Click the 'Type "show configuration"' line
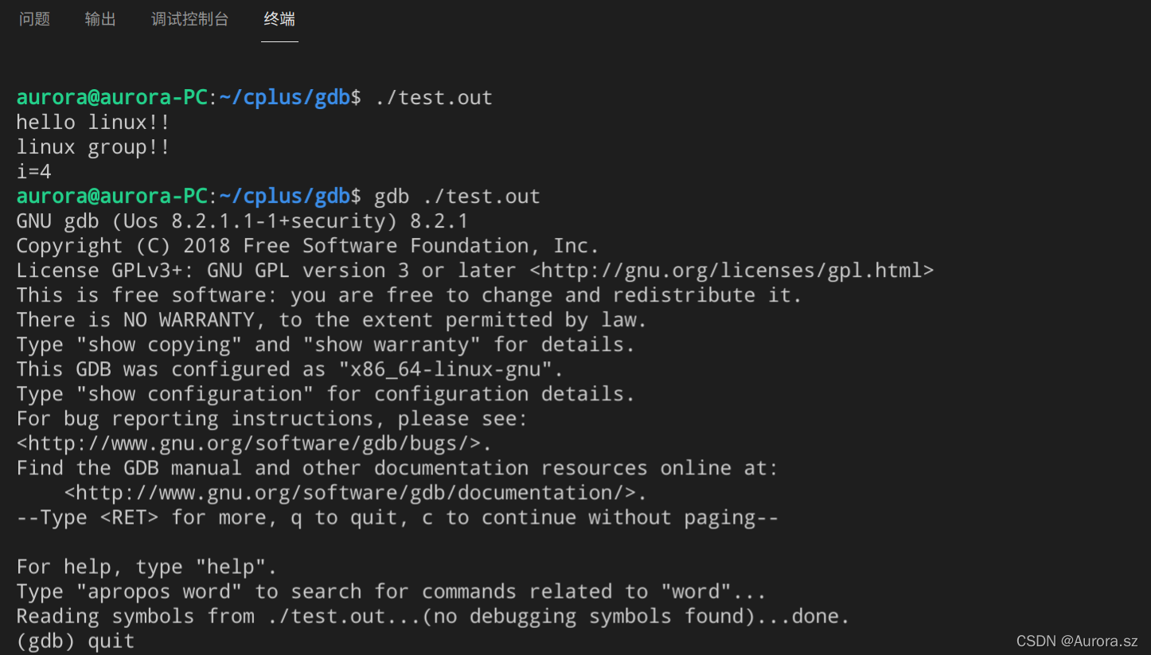 326,394
